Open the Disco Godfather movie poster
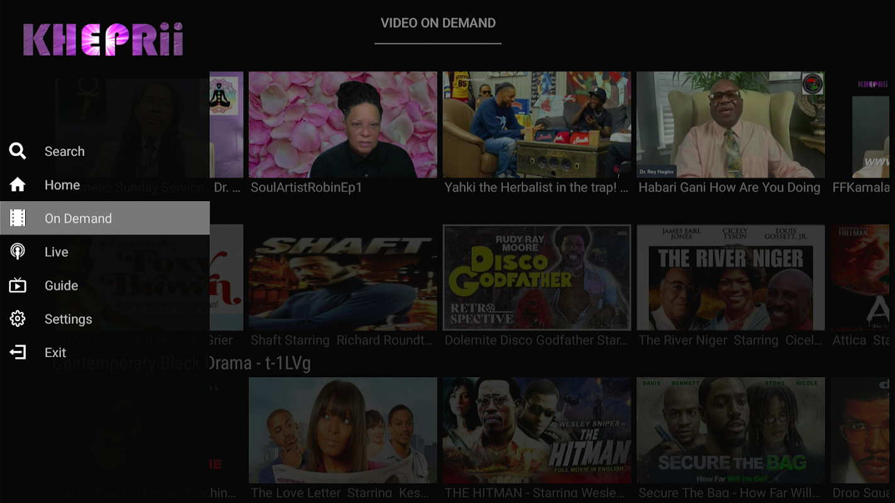 click(537, 277)
